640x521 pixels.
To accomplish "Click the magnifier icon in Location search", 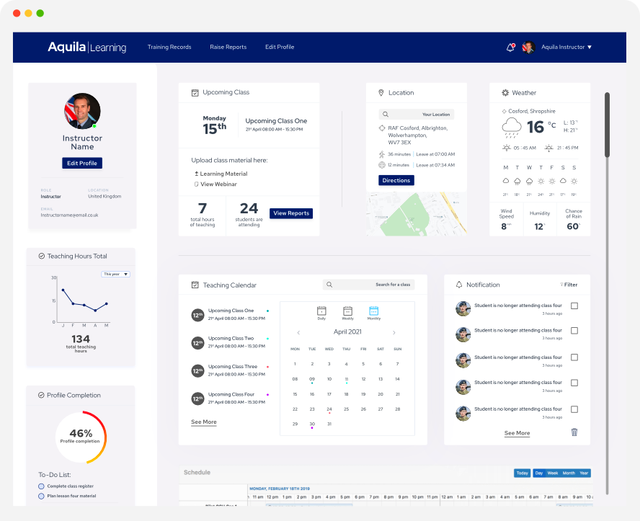I will pos(386,115).
